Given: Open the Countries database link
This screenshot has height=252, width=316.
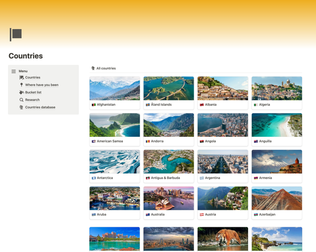Looking at the screenshot, I should (x=40, y=107).
